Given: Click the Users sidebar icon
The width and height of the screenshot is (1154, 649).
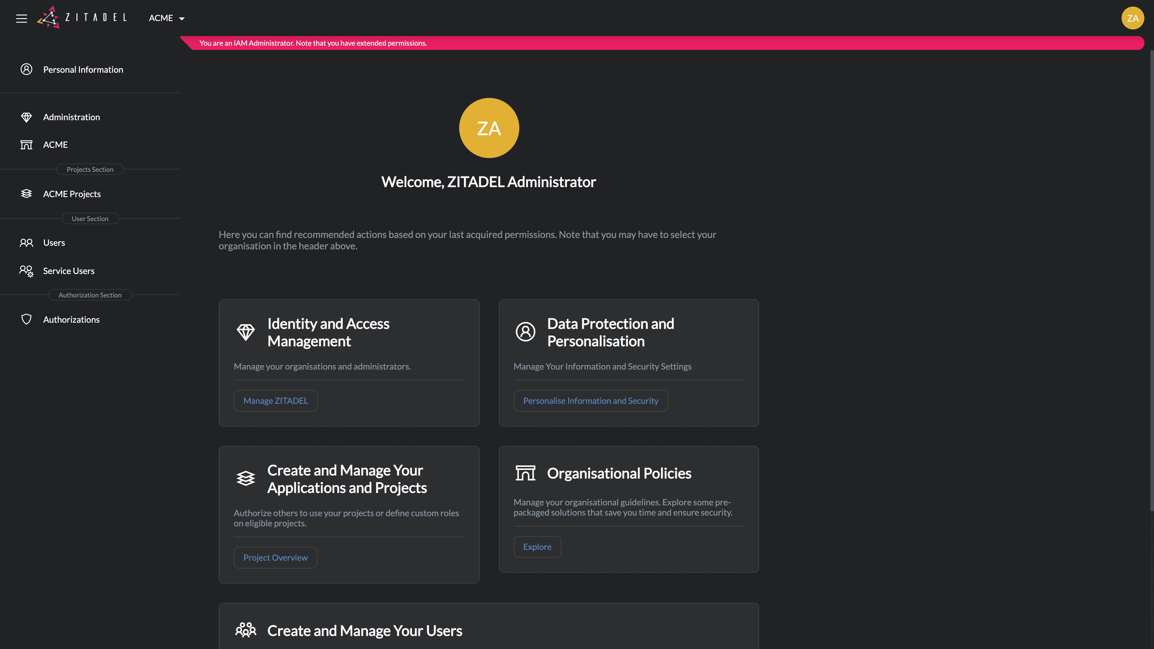Looking at the screenshot, I should 26,243.
